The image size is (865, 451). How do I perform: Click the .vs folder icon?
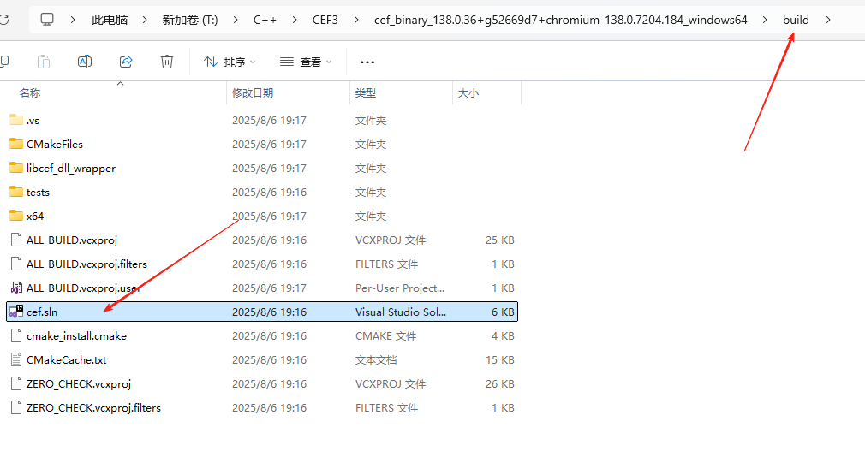[x=16, y=120]
